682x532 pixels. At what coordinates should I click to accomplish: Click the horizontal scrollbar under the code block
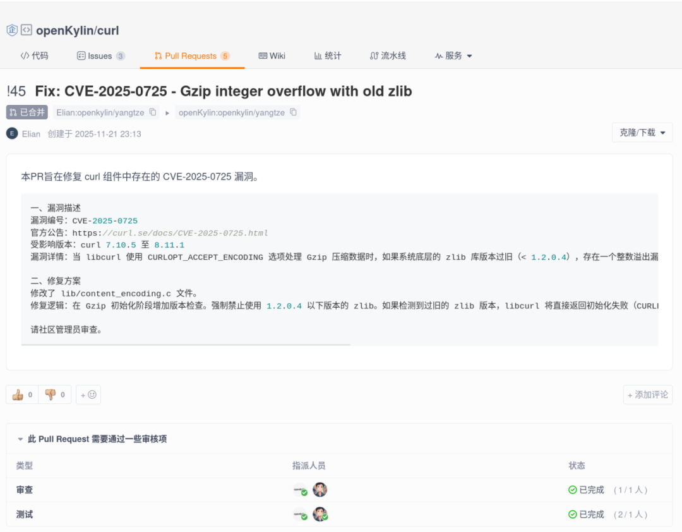point(186,345)
